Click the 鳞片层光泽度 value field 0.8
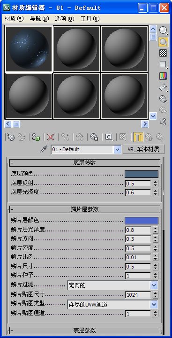The height and width of the screenshot is (338, 172). pyautogui.click(x=138, y=230)
